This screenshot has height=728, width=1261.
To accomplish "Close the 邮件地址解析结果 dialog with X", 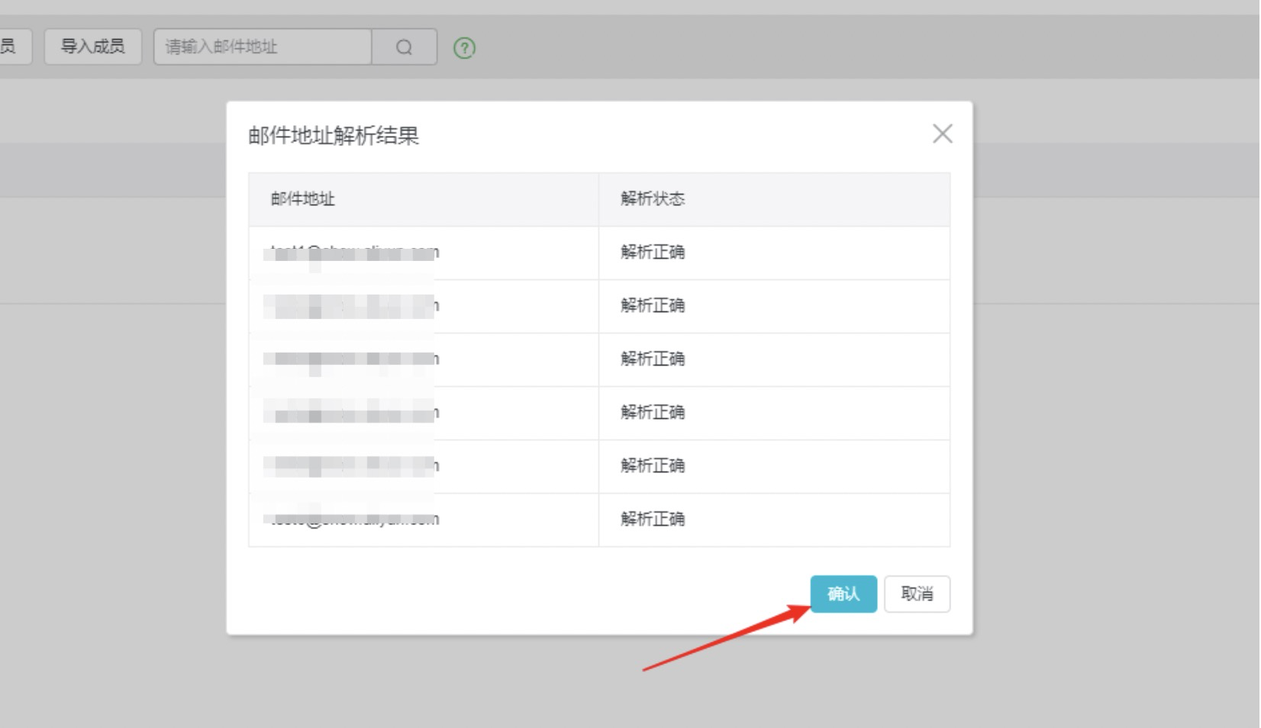I will coord(942,134).
